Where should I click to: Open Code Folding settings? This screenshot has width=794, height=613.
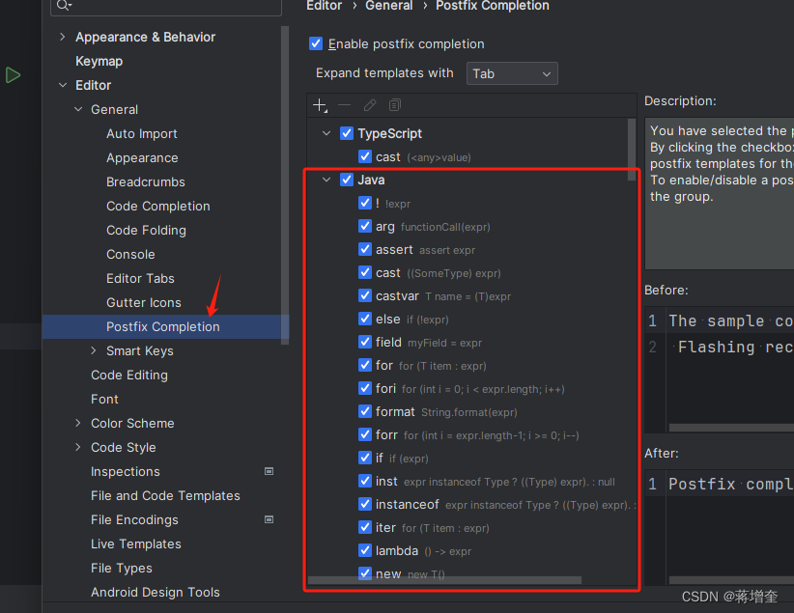pos(147,231)
